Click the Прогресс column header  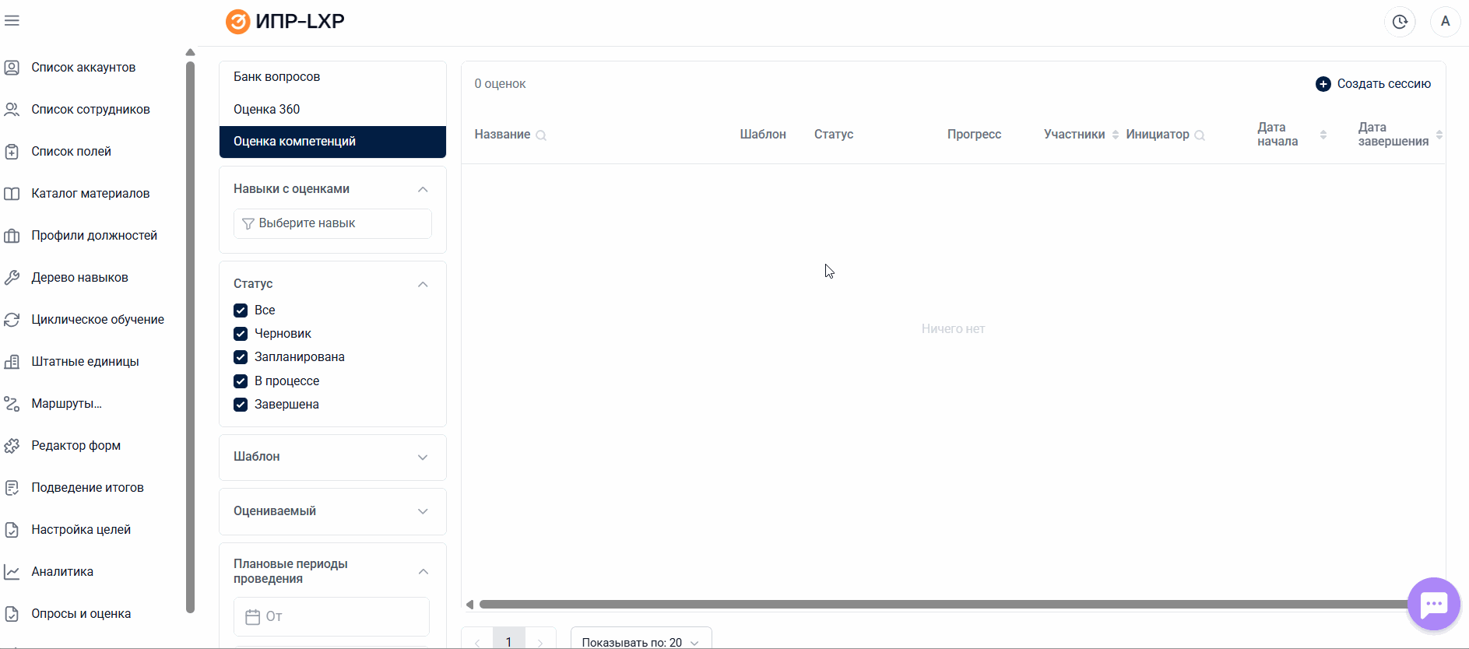pos(974,135)
